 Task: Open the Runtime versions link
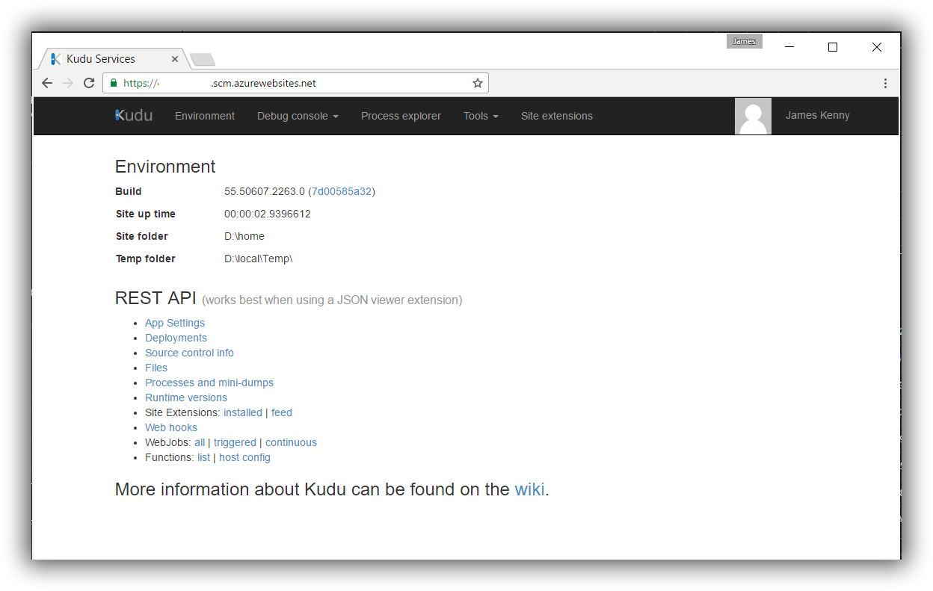(x=186, y=397)
